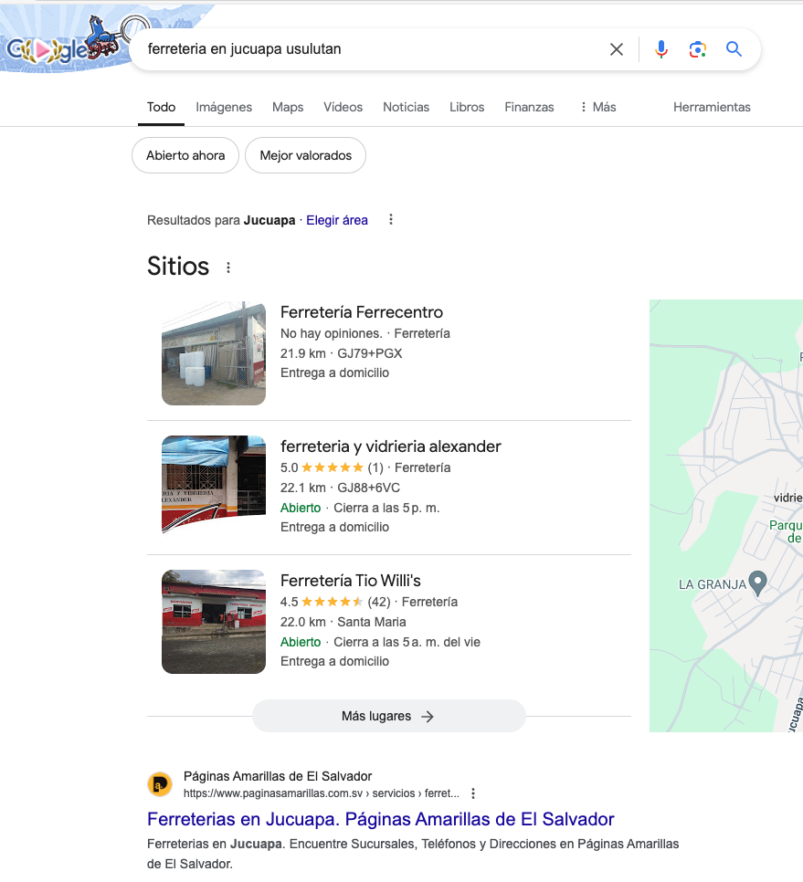Open the map preview panel

(726, 516)
